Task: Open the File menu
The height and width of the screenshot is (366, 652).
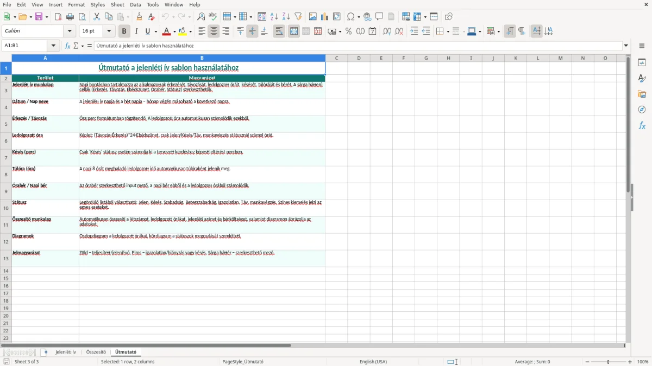Action: [x=7, y=4]
